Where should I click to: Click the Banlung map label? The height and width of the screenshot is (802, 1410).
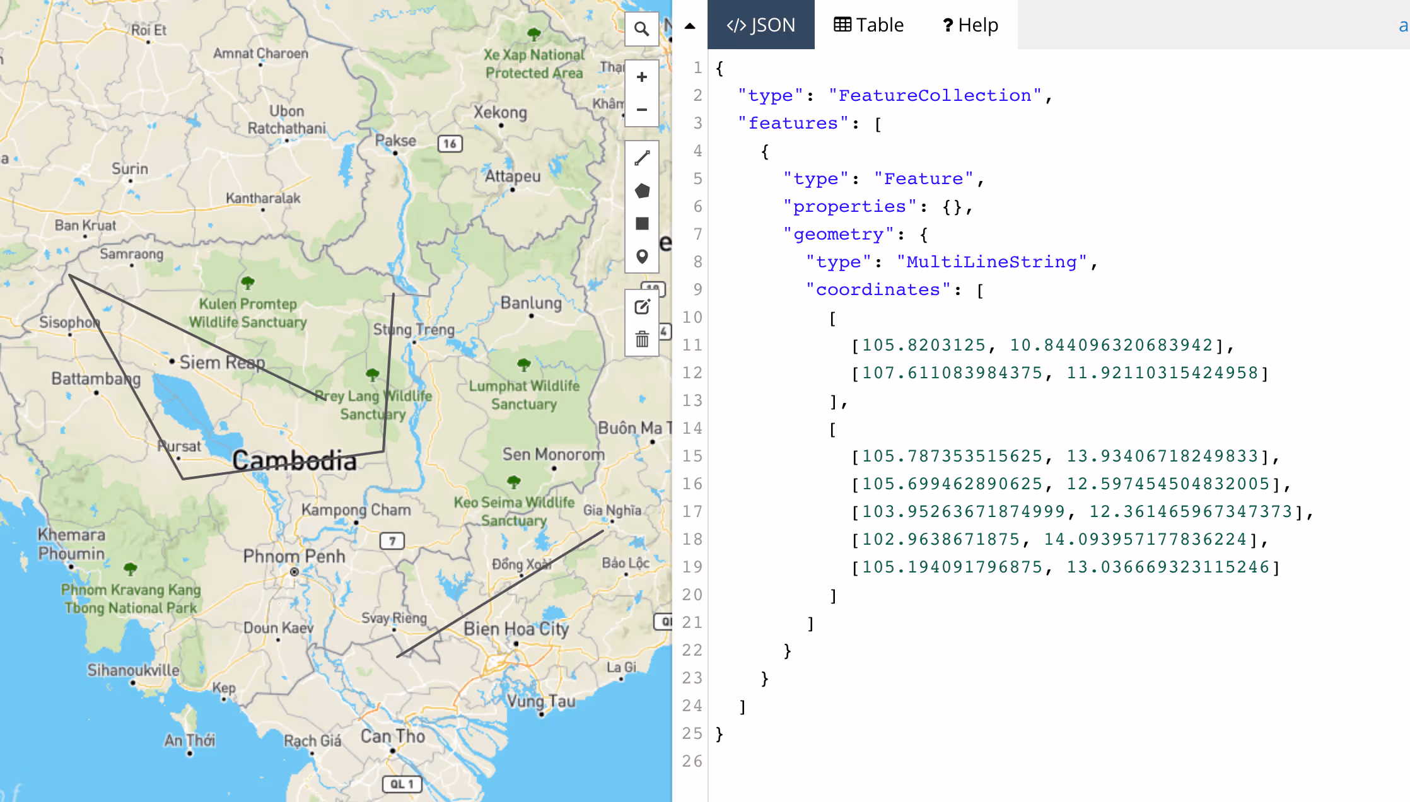point(531,303)
